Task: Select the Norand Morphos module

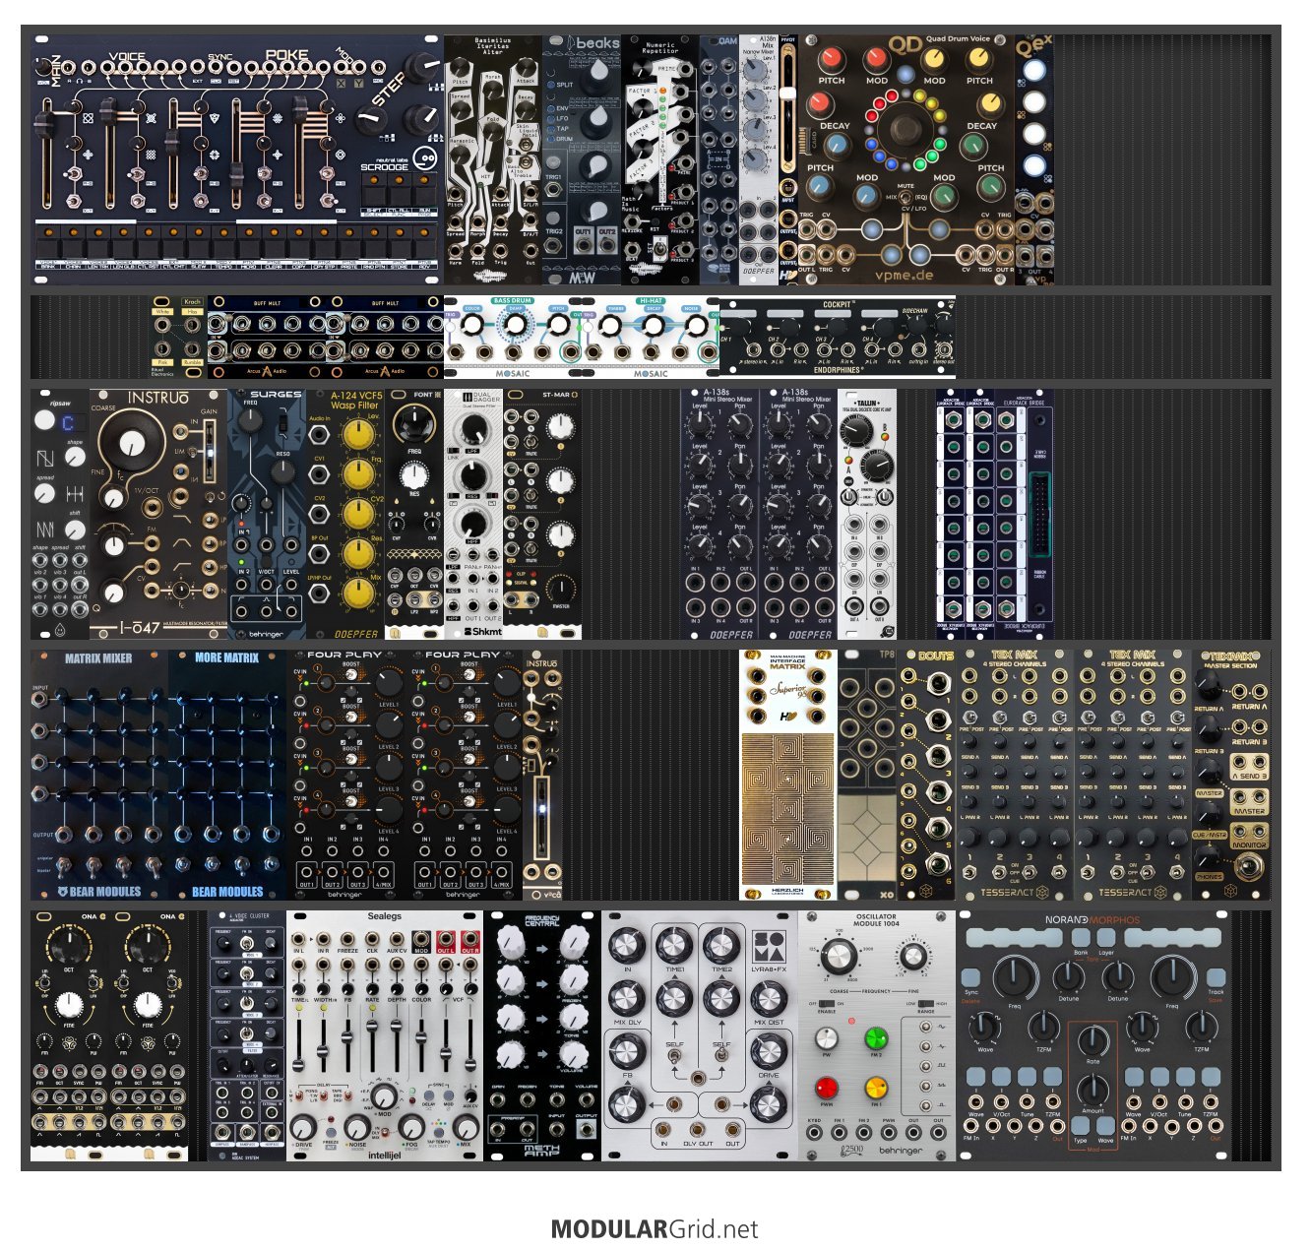Action: [1093, 1035]
